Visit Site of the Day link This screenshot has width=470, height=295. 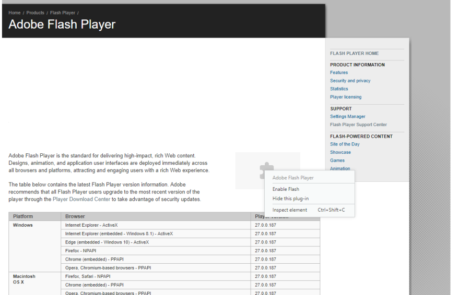[x=345, y=144]
